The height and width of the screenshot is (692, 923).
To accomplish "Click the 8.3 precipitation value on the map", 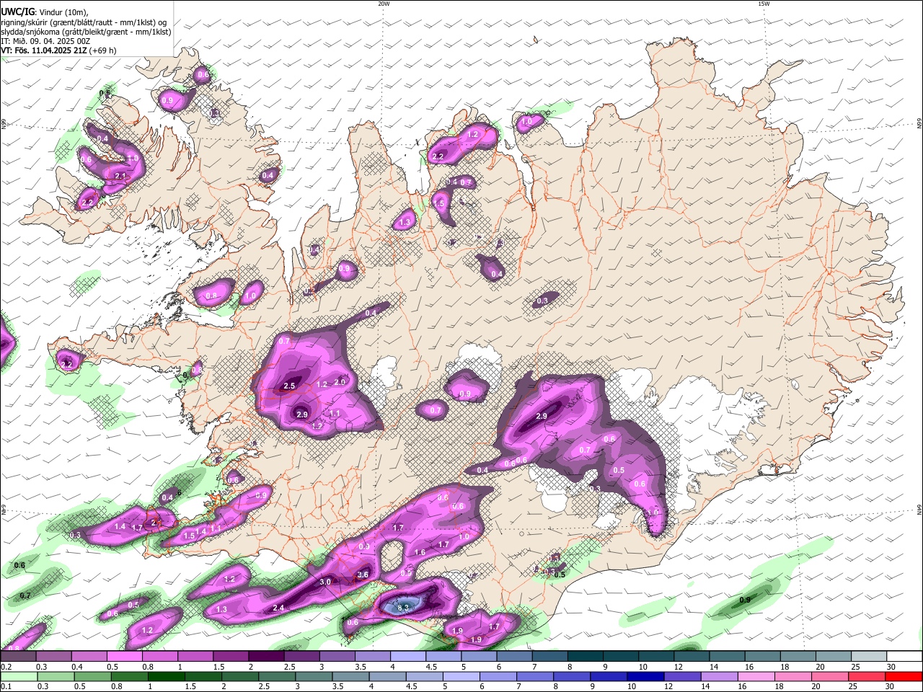I will pyautogui.click(x=404, y=608).
